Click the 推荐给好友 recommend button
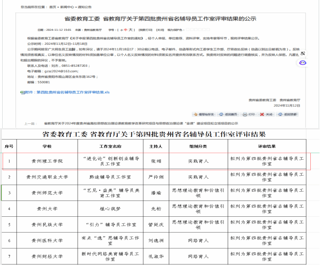The height and width of the screenshot is (265, 320). tap(204, 114)
